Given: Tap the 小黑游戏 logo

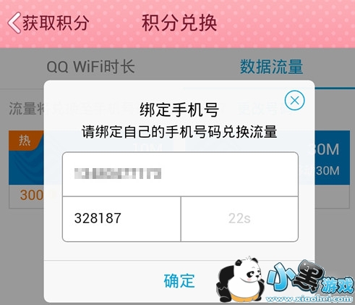Looking at the screenshot, I should click(311, 277).
